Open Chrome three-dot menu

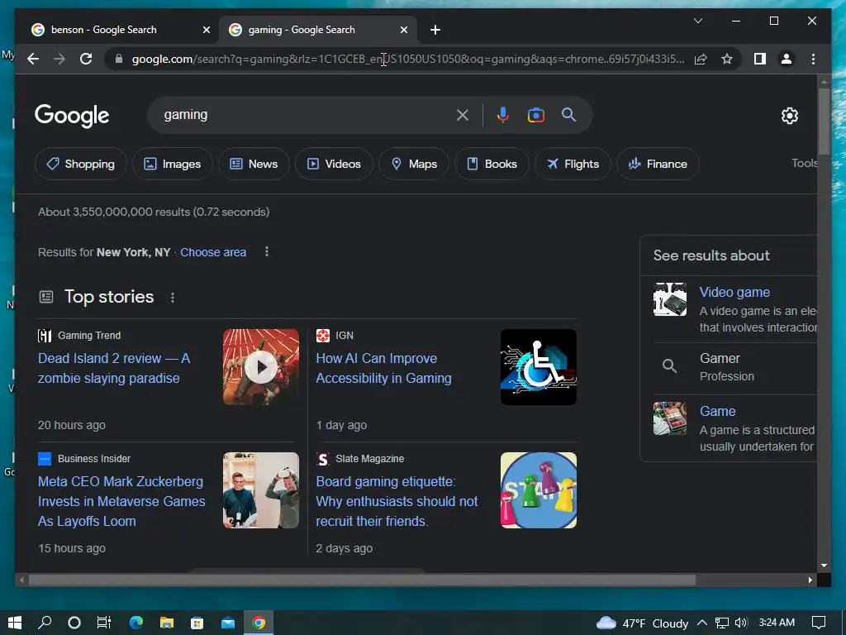tap(813, 59)
